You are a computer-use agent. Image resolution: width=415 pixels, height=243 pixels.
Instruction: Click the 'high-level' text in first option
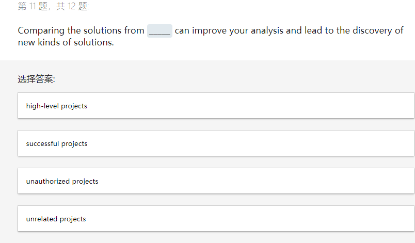(x=42, y=106)
